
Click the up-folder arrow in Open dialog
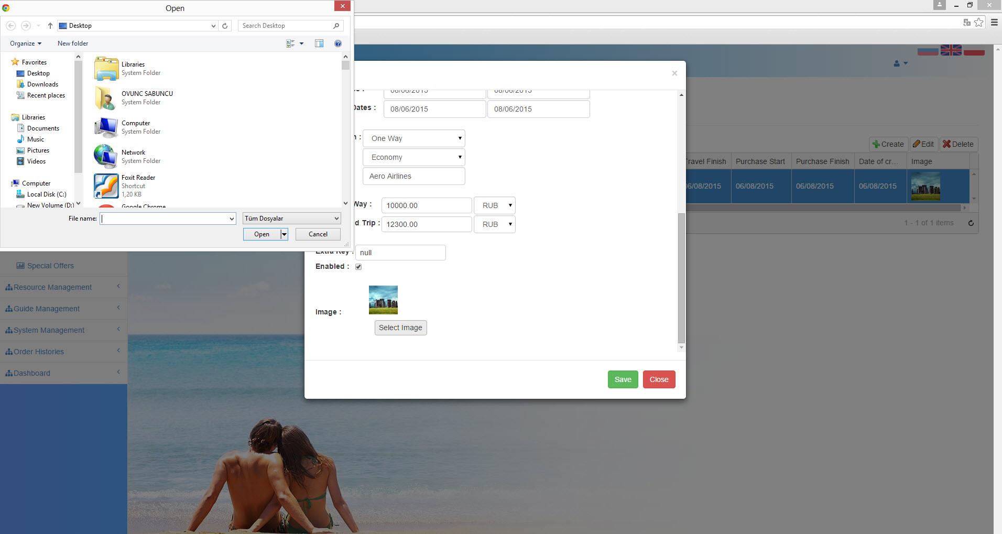tap(50, 26)
